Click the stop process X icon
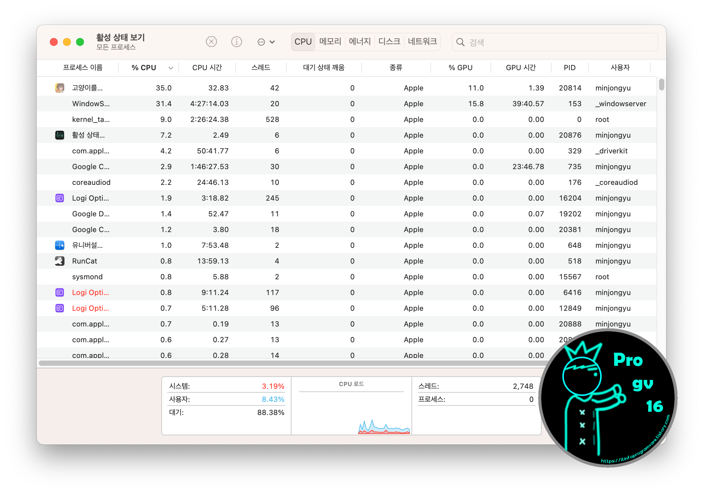 click(211, 42)
